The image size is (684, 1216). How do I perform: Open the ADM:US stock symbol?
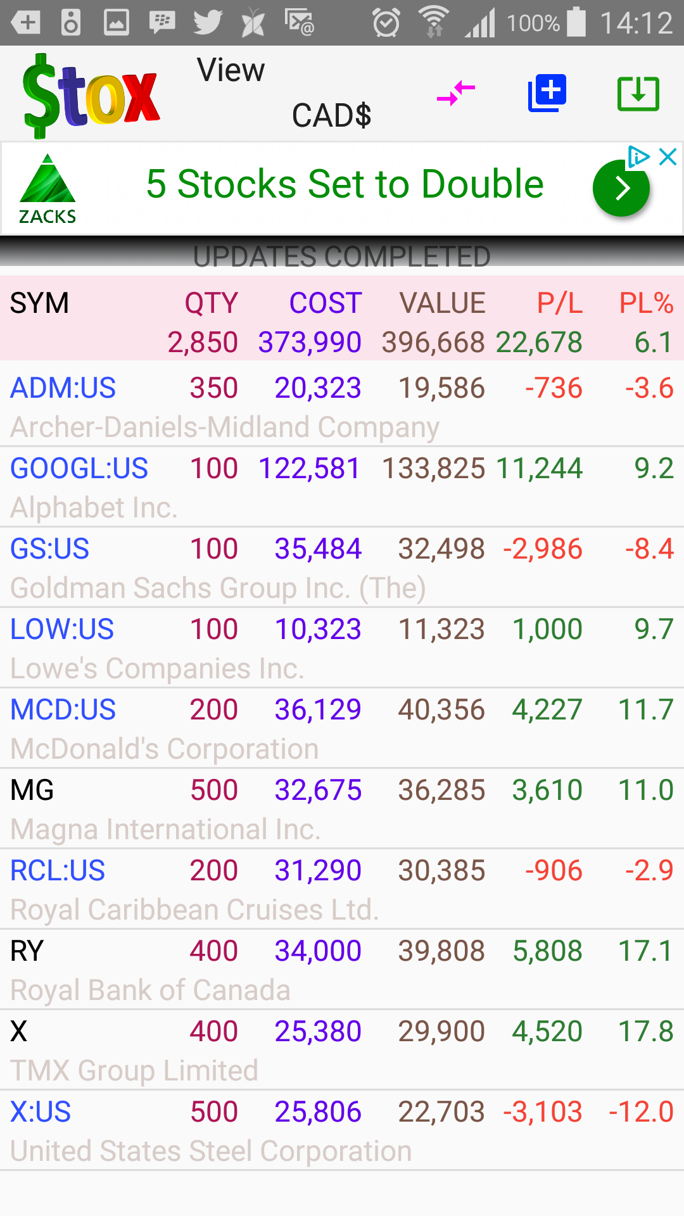click(63, 388)
